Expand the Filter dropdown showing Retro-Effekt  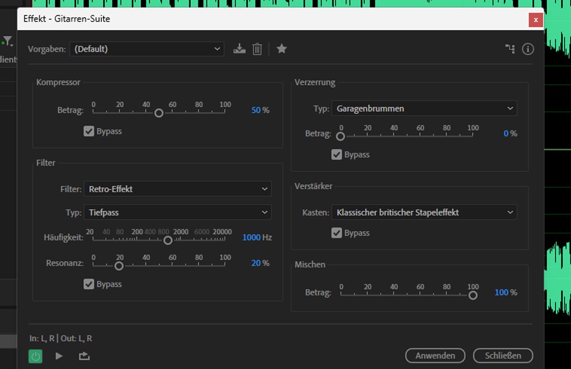tap(177, 188)
